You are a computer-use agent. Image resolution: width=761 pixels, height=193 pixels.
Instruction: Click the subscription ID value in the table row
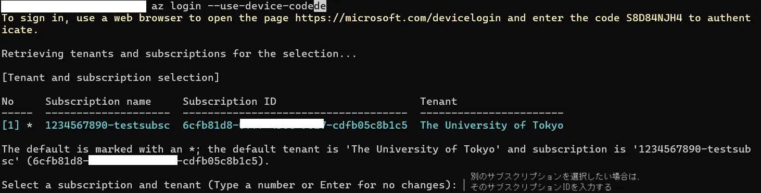(x=295, y=125)
